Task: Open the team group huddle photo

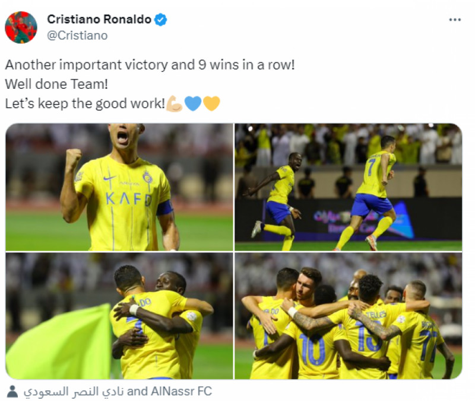Action: click(x=349, y=316)
